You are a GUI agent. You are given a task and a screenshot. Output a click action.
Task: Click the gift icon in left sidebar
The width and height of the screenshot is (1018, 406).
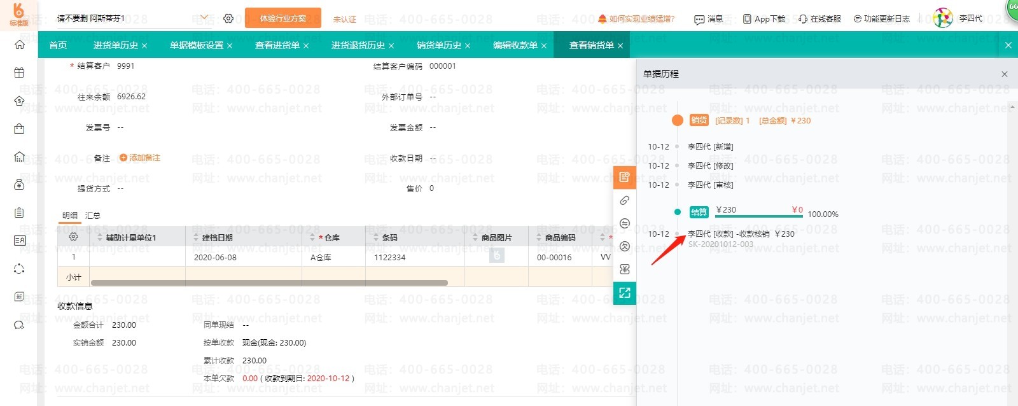(19, 73)
